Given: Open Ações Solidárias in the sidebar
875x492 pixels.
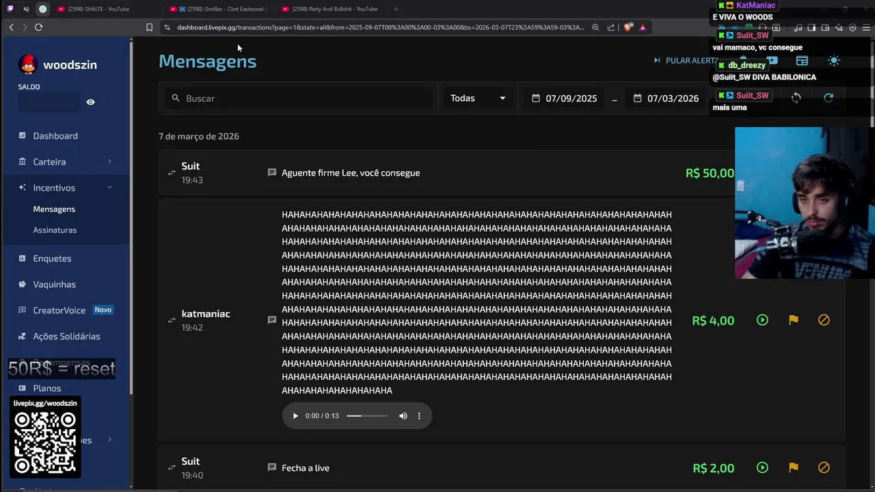Looking at the screenshot, I should pyautogui.click(x=66, y=336).
